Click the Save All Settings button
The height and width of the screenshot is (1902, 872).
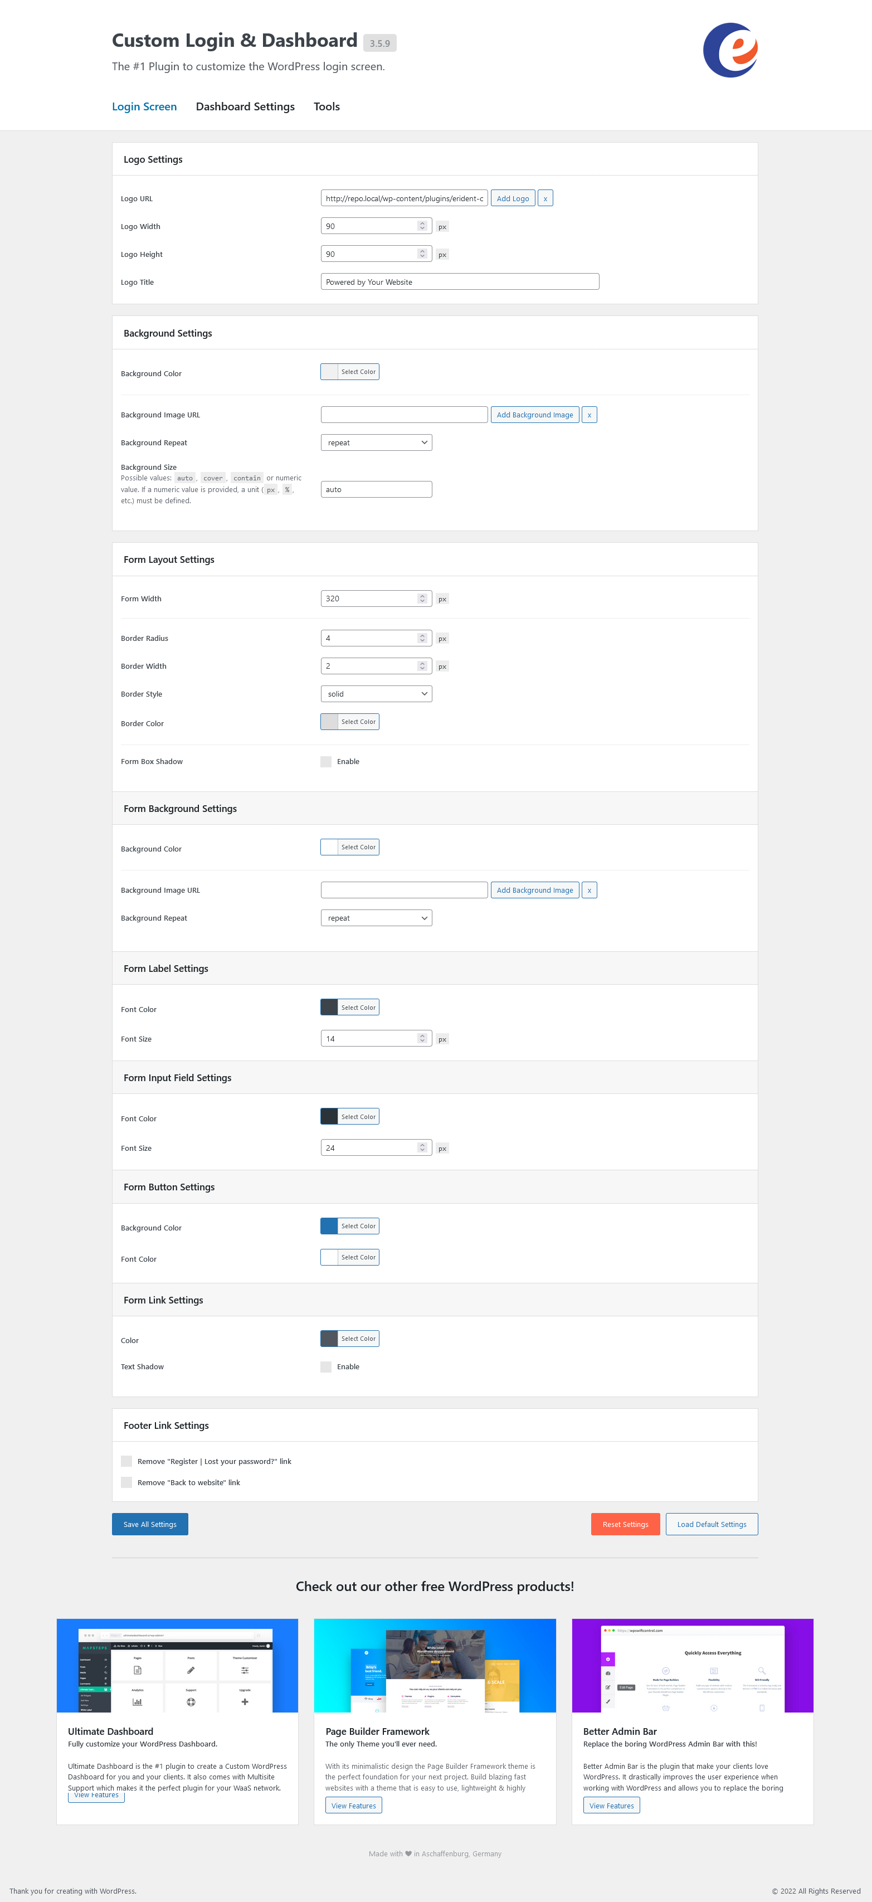150,1524
